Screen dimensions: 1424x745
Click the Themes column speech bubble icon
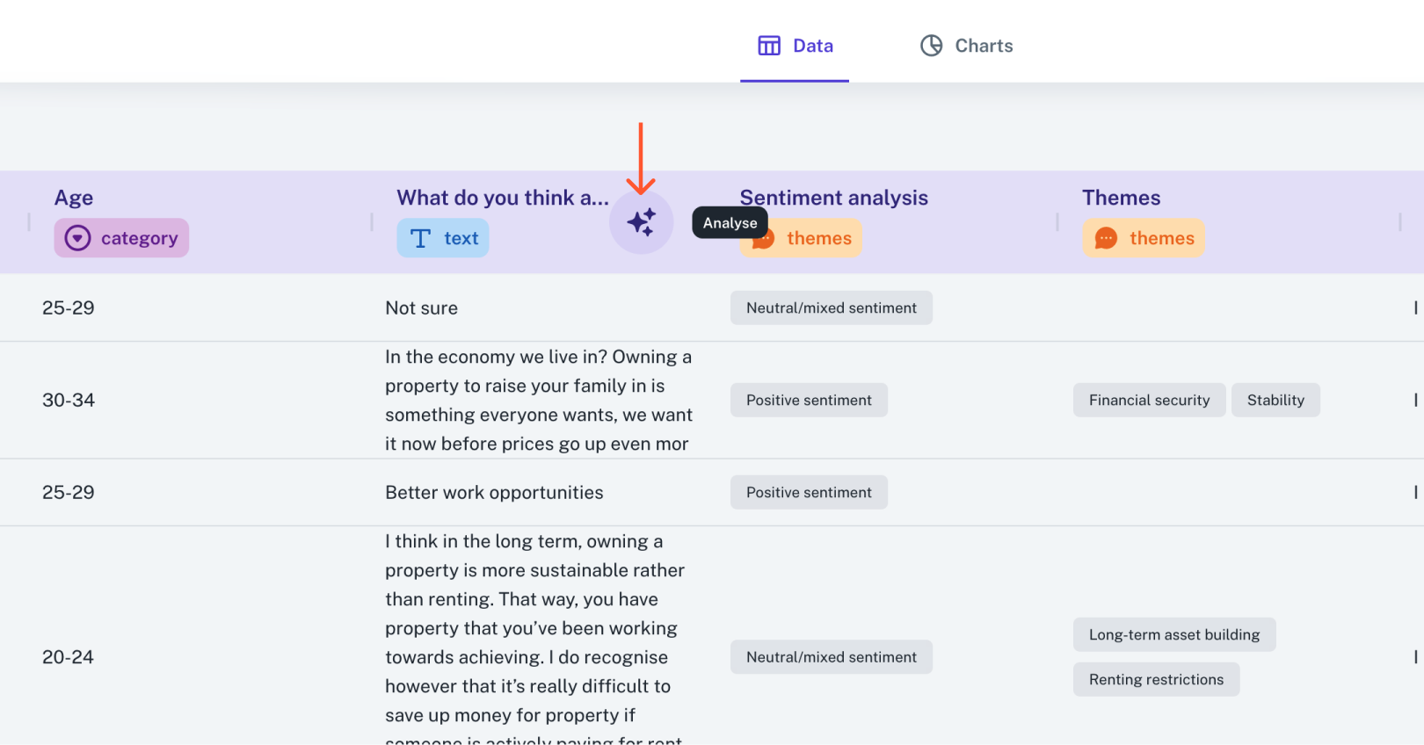point(1106,238)
